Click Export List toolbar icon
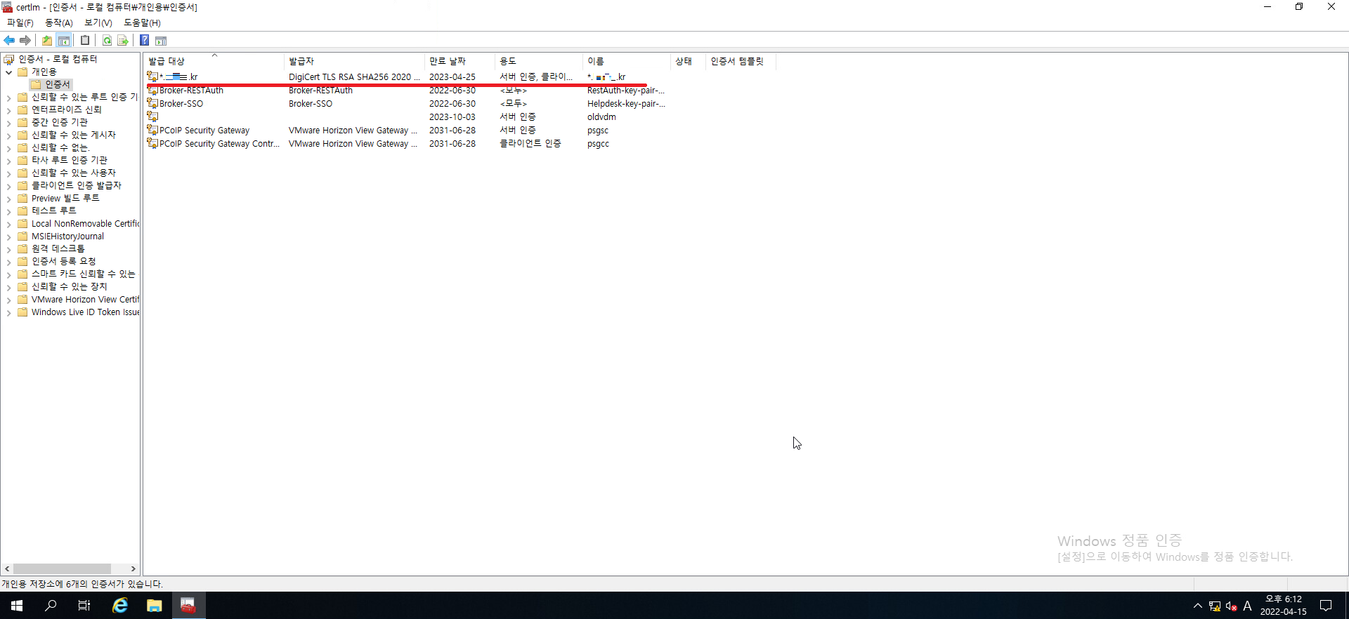The image size is (1349, 619). pos(123,41)
